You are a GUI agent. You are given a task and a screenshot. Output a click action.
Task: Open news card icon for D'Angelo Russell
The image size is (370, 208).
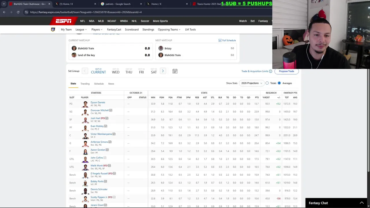pos(114,174)
